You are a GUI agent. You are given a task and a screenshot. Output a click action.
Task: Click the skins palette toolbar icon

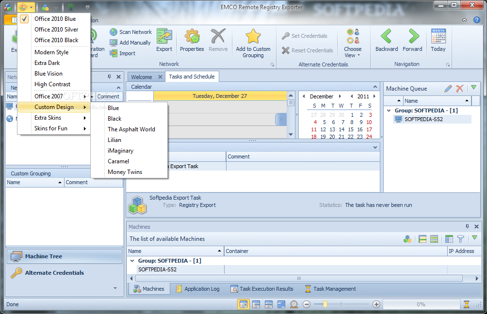[23, 7]
